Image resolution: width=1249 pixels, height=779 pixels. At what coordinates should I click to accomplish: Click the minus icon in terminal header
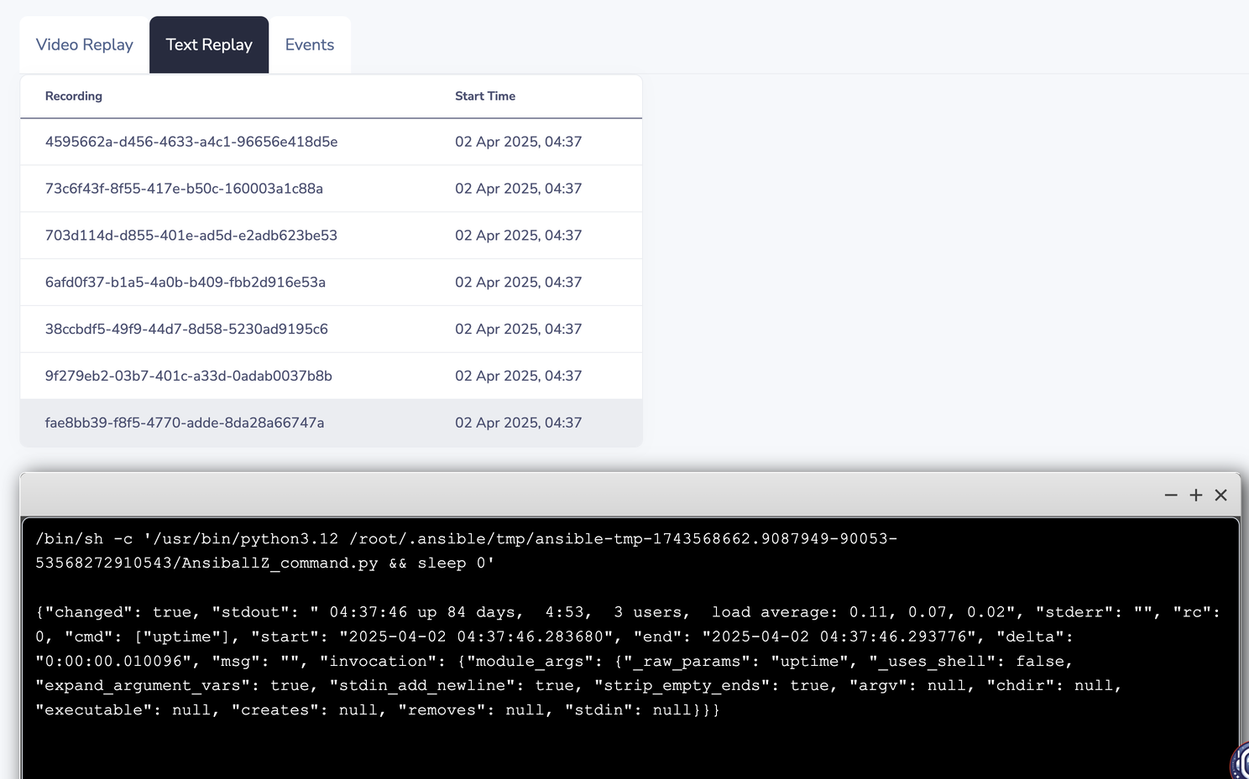(1171, 496)
